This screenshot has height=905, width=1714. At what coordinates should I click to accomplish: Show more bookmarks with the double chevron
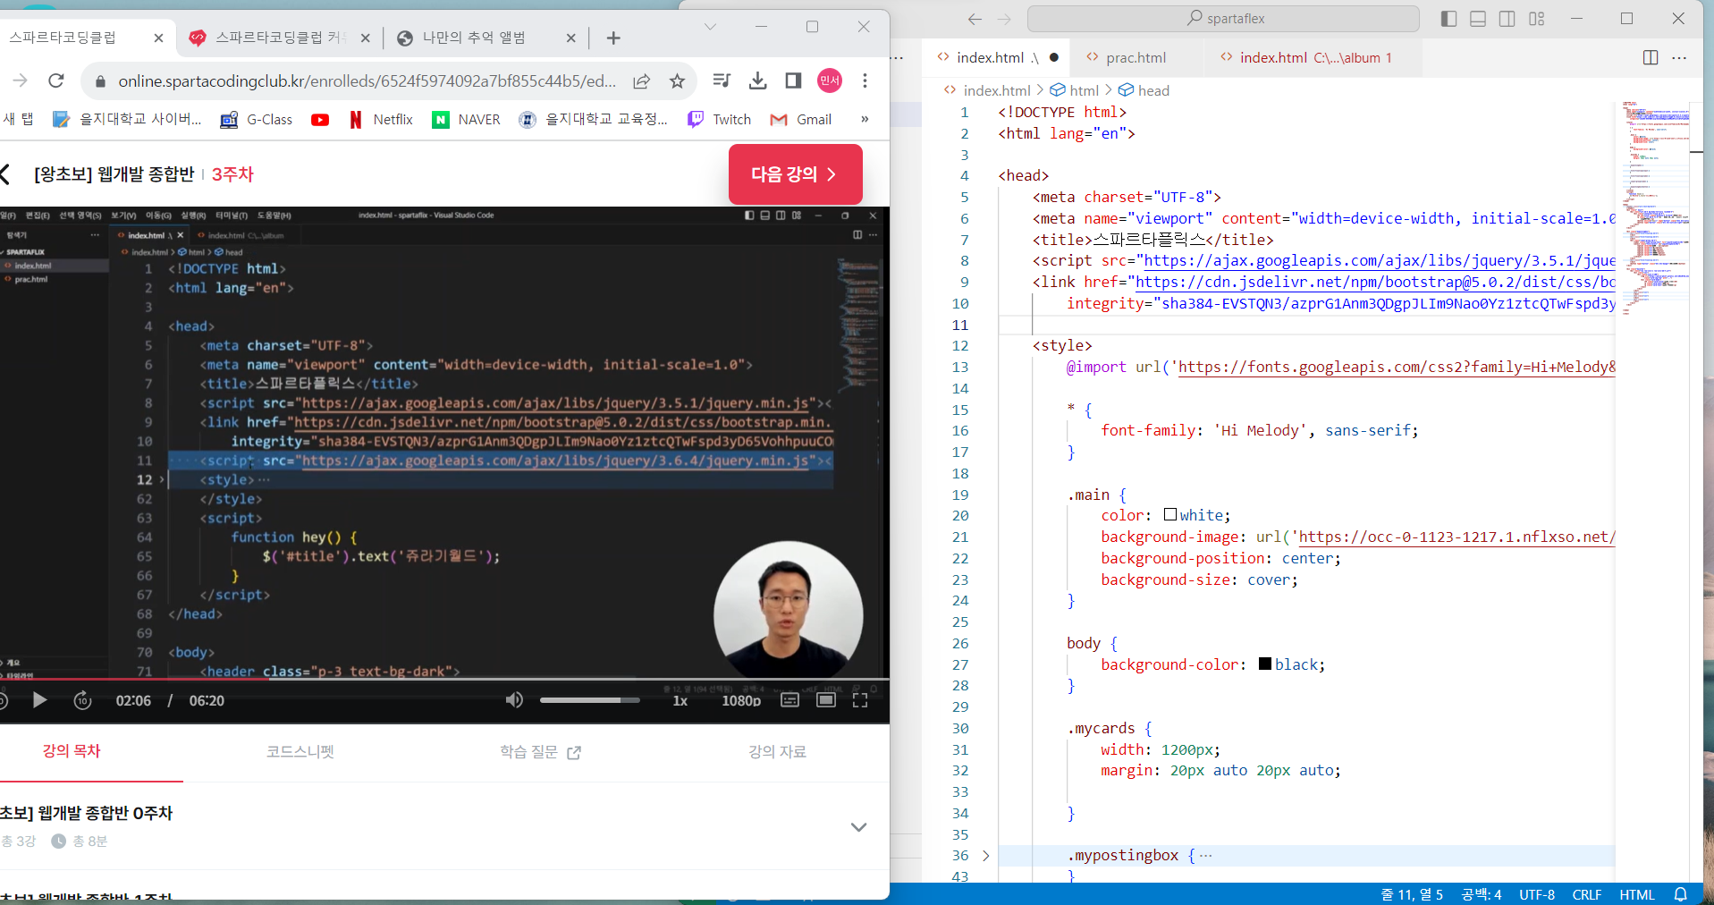(865, 119)
